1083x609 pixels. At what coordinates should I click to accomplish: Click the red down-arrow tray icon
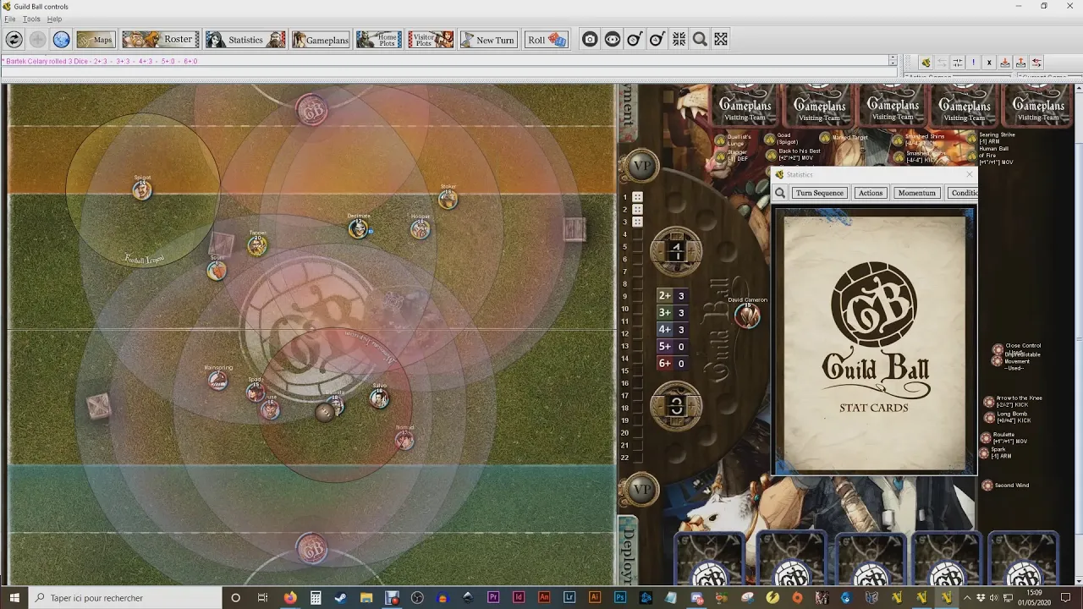[1005, 63]
